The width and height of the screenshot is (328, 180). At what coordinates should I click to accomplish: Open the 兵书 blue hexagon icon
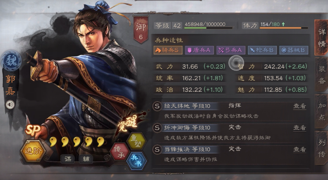tap(137, 161)
